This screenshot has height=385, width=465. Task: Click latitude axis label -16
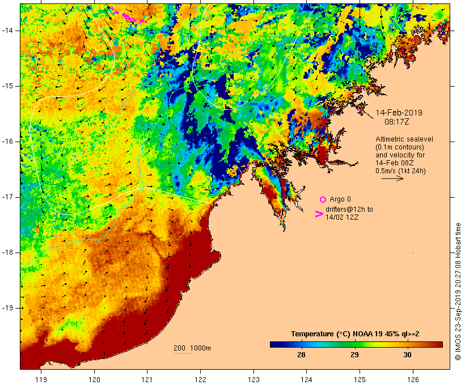click(x=7, y=142)
